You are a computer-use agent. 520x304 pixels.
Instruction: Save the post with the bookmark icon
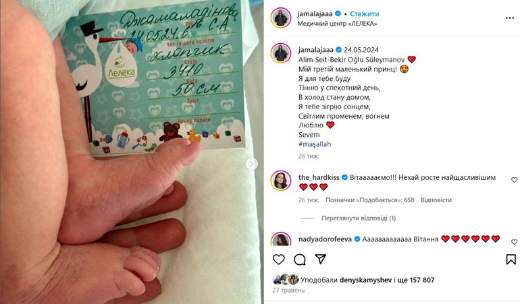click(511, 260)
